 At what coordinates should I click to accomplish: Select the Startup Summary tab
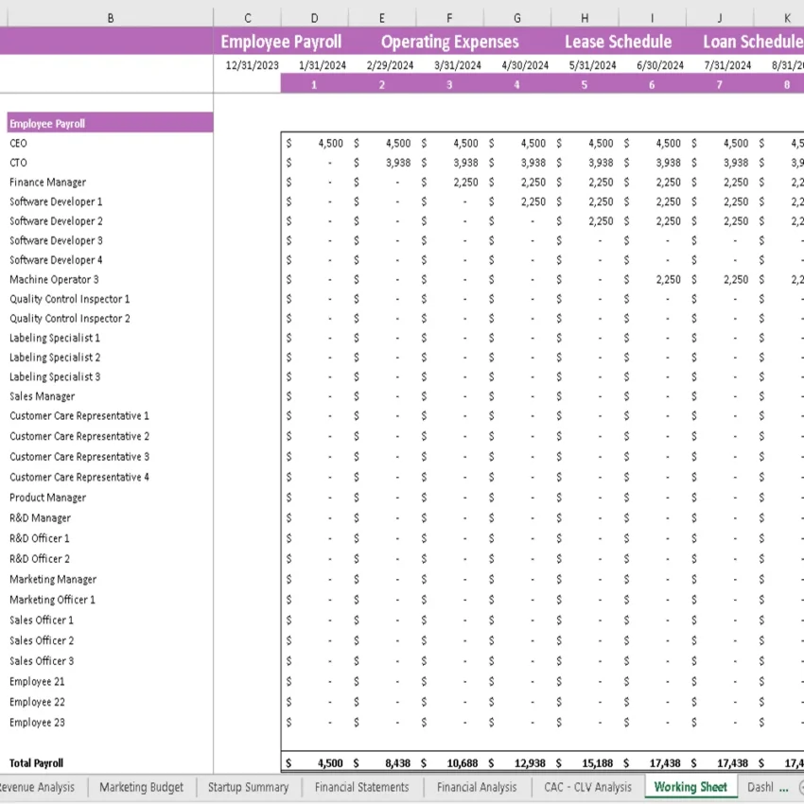tap(248, 787)
